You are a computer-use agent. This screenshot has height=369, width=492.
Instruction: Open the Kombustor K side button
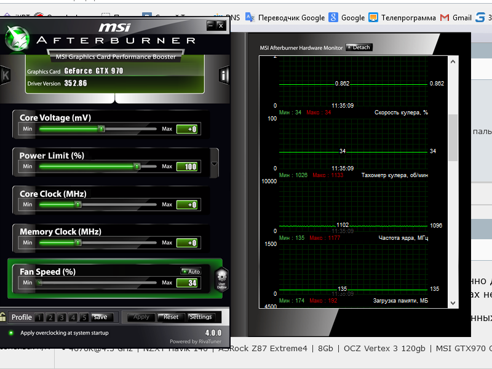click(x=5, y=75)
